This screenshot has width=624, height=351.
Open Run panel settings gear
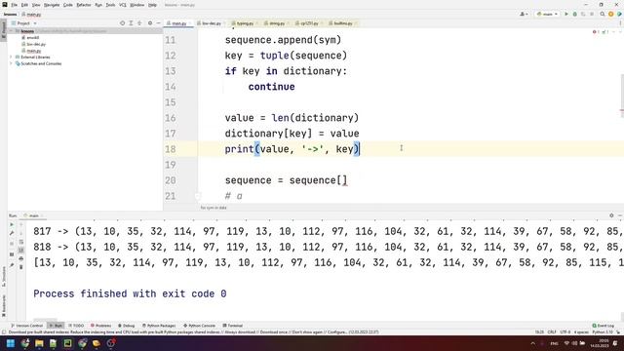tap(611, 215)
